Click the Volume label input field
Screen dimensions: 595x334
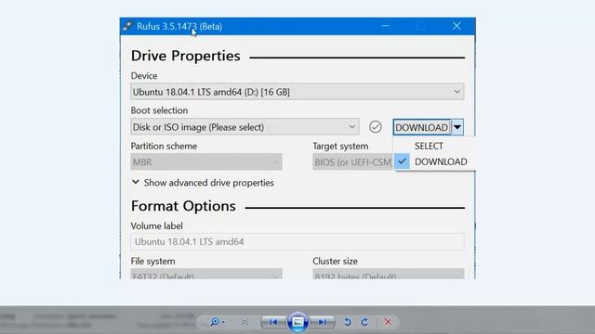click(x=297, y=241)
